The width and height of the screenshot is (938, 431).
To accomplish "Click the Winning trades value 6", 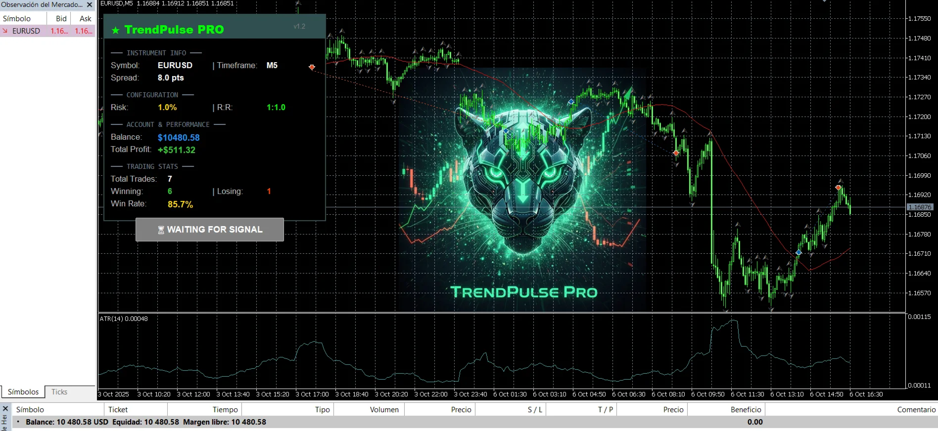I will tap(170, 191).
